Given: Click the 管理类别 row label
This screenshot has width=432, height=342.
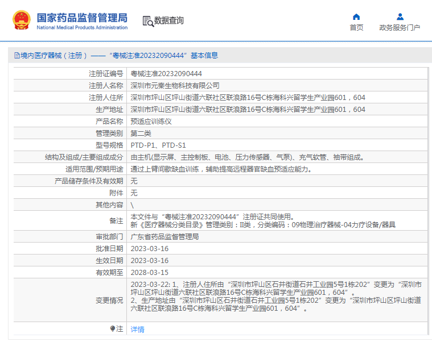Looking at the screenshot, I should click(x=109, y=134).
